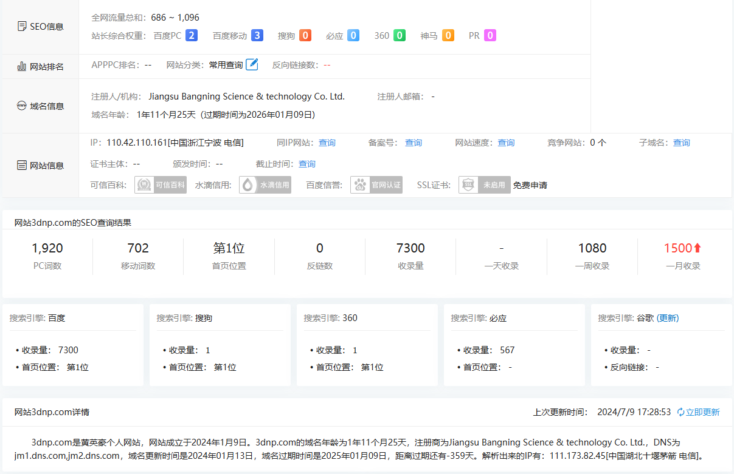Click 免费申请 for SSL certificate
Image resolution: width=734 pixels, height=474 pixels.
530,185
